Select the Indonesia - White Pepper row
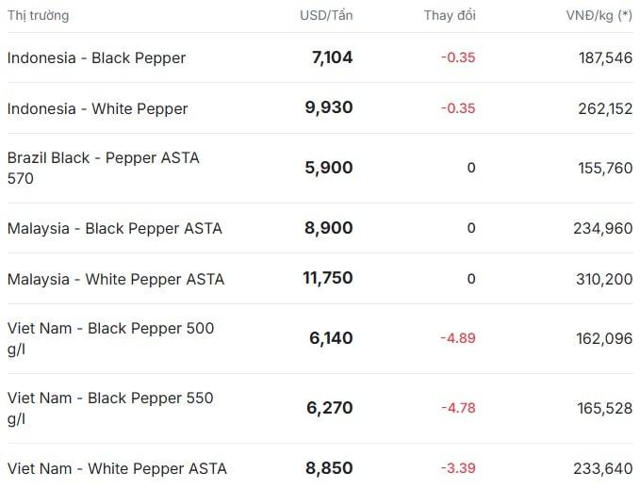This screenshot has width=640, height=488. 97,108
